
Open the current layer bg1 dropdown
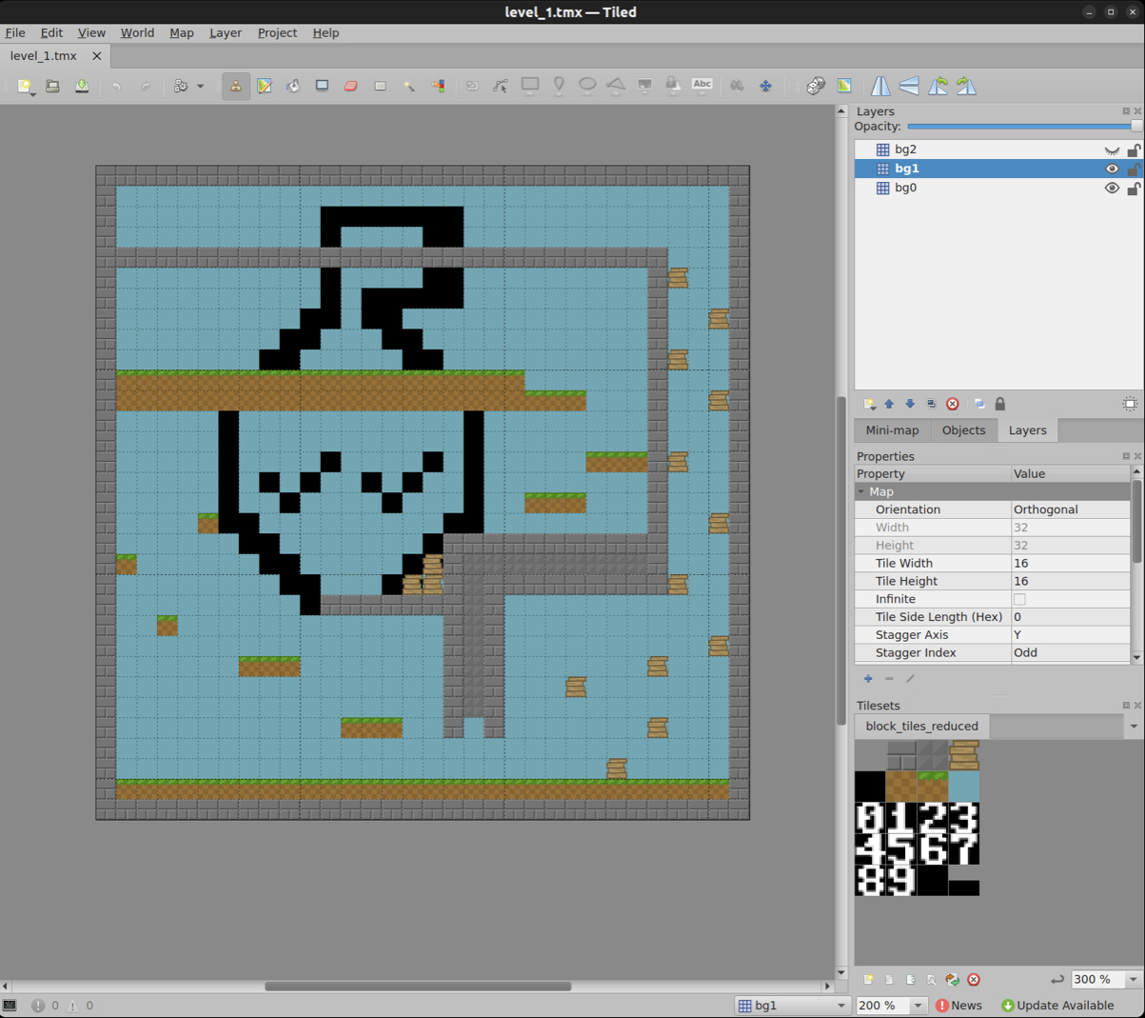click(x=792, y=1005)
